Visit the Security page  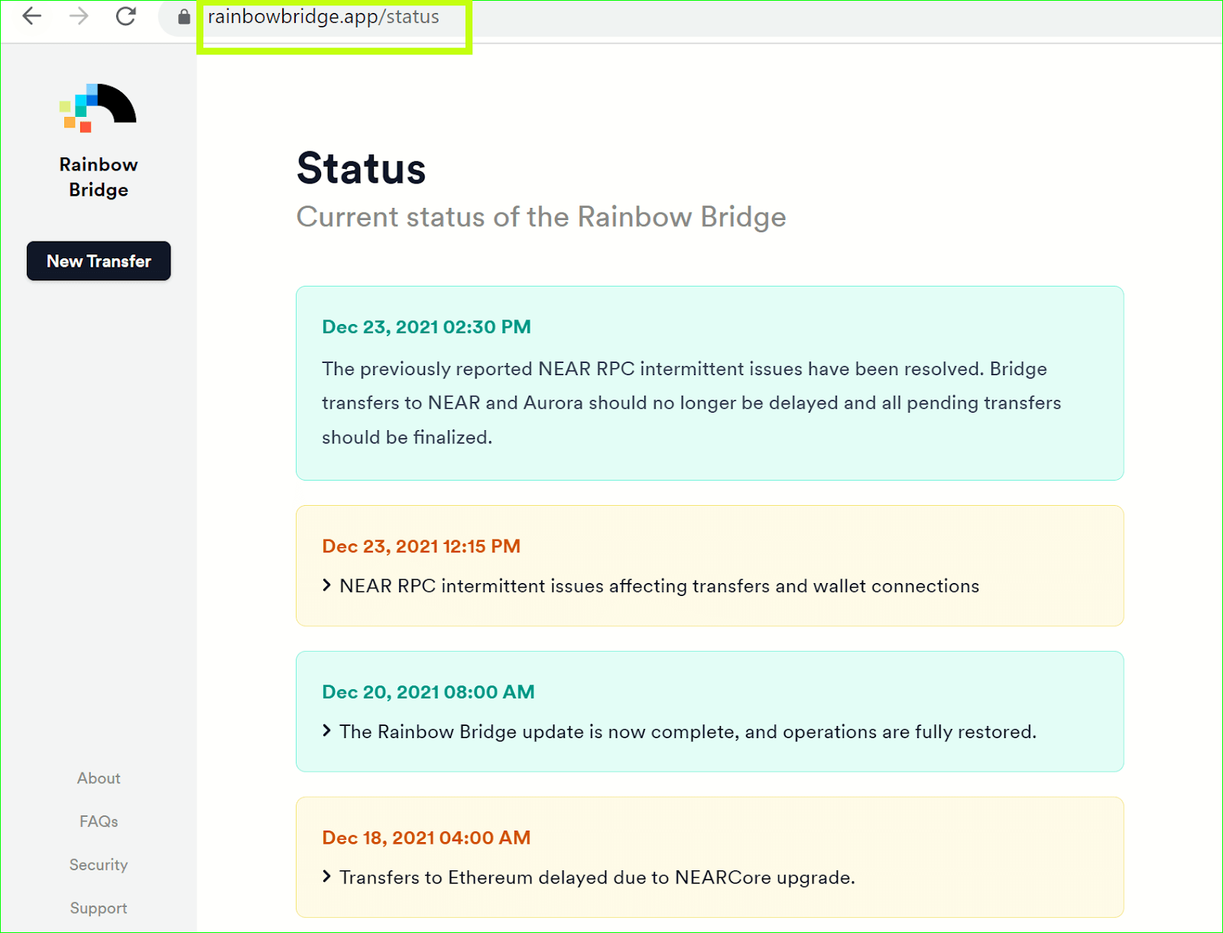tap(98, 864)
